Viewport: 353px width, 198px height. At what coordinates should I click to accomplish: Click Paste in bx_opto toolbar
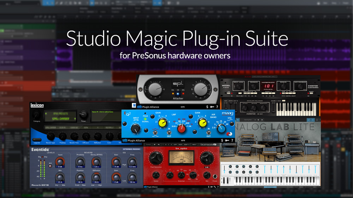[x=180, y=144]
